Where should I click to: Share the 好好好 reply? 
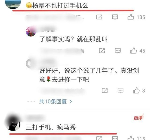pyautogui.click(x=105, y=91)
